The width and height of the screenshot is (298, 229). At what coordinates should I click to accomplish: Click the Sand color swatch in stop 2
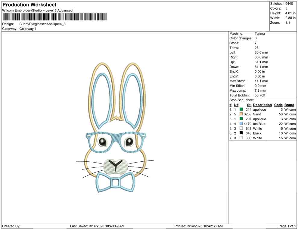pos(241,114)
